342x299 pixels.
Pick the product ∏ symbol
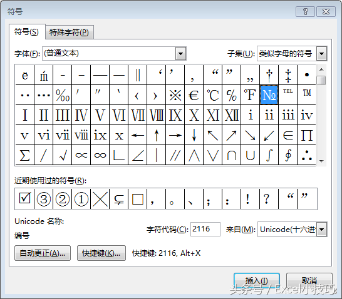coord(307,135)
